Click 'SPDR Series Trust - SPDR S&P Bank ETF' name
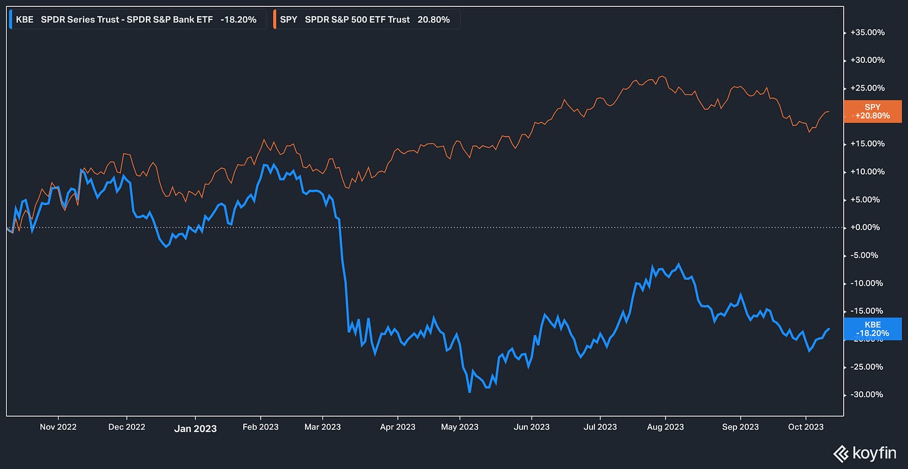The image size is (908, 469). click(127, 19)
